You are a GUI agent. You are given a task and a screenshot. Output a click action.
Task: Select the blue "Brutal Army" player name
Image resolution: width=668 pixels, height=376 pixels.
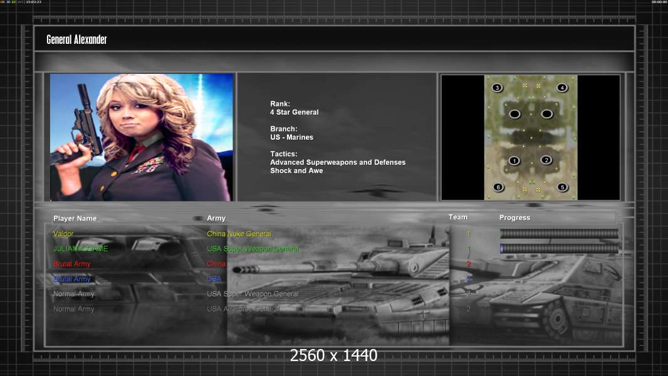(x=71, y=279)
